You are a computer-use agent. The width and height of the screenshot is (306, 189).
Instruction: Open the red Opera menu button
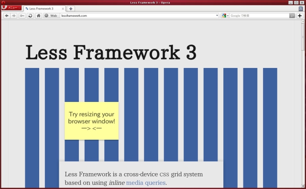click(x=11, y=8)
